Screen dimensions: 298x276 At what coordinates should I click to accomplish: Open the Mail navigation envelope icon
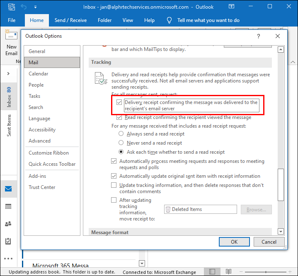pyautogui.click(x=8, y=189)
